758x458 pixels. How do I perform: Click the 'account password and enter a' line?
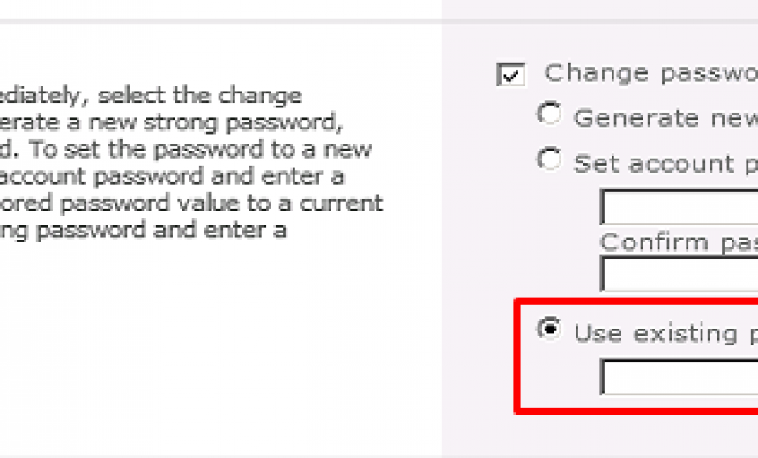pyautogui.click(x=172, y=176)
